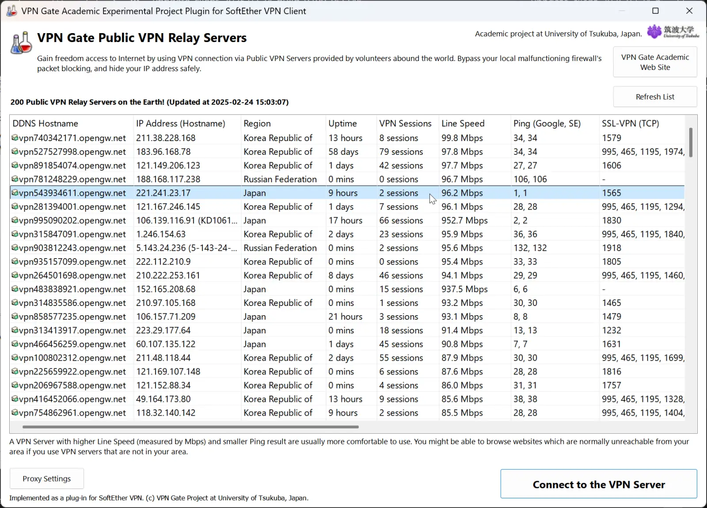This screenshot has width=707, height=508.
Task: Click the title bar application icon
Action: pos(12,11)
